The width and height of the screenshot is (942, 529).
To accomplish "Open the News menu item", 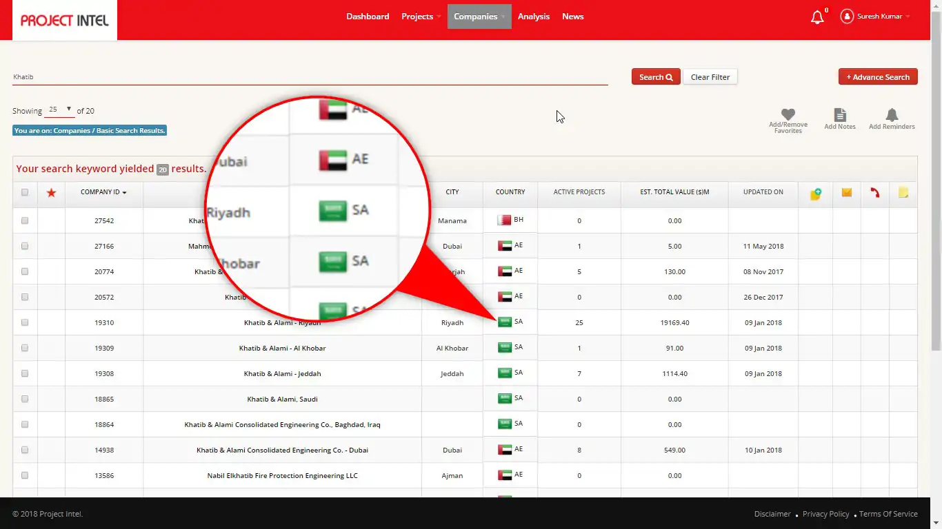I will point(573,17).
